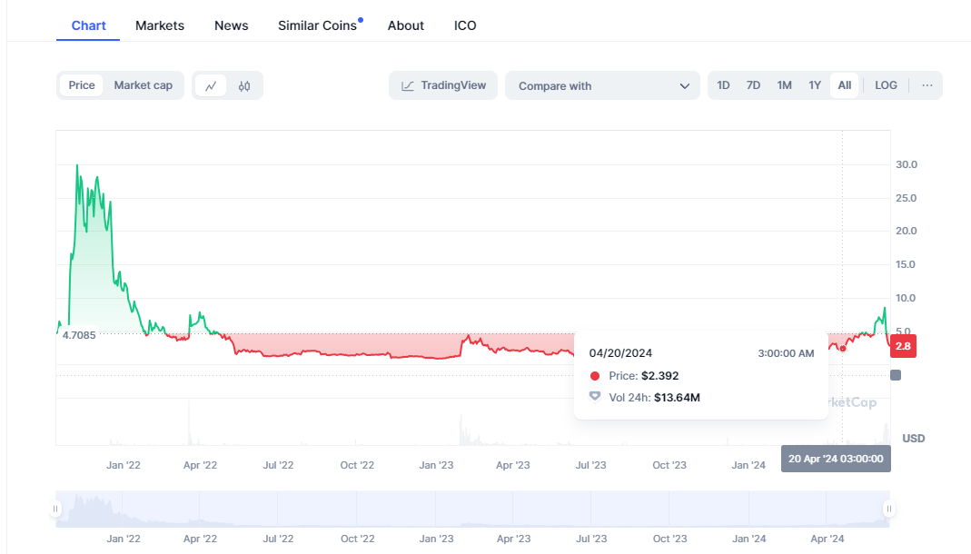Open the Similar Coins tab

point(318,25)
